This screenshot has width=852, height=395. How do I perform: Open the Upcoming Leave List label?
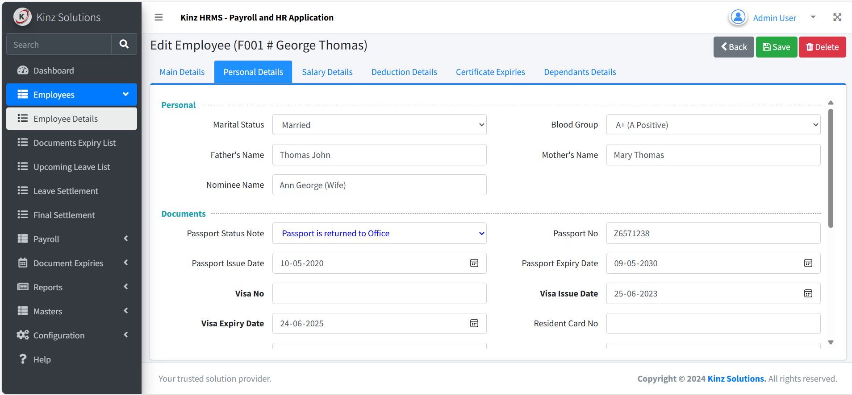72,167
